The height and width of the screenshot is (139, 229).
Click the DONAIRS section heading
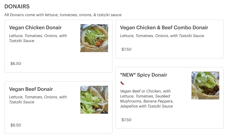[x=17, y=6]
